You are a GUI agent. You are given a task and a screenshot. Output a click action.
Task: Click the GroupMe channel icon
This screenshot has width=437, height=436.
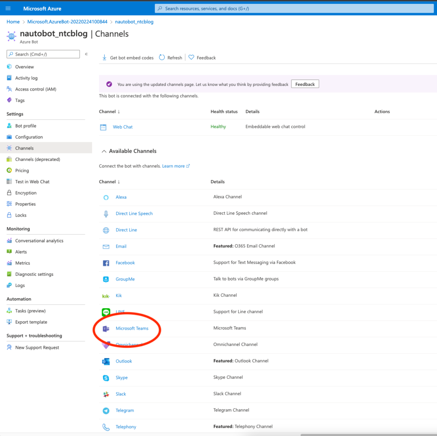[106, 279]
